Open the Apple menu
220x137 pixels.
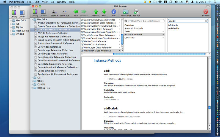pos(5,2)
